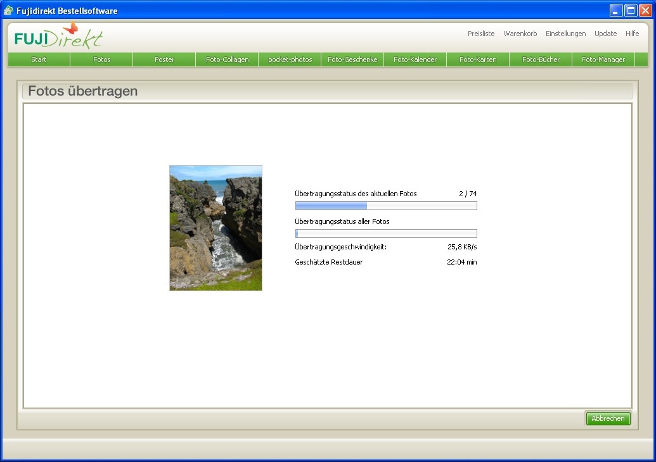Image resolution: width=656 pixels, height=462 pixels.
Task: Open Einstellungen
Action: [x=565, y=34]
